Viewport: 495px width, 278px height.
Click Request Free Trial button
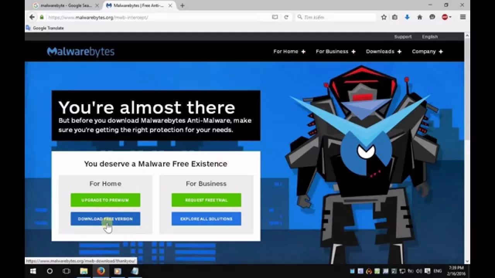(206, 200)
